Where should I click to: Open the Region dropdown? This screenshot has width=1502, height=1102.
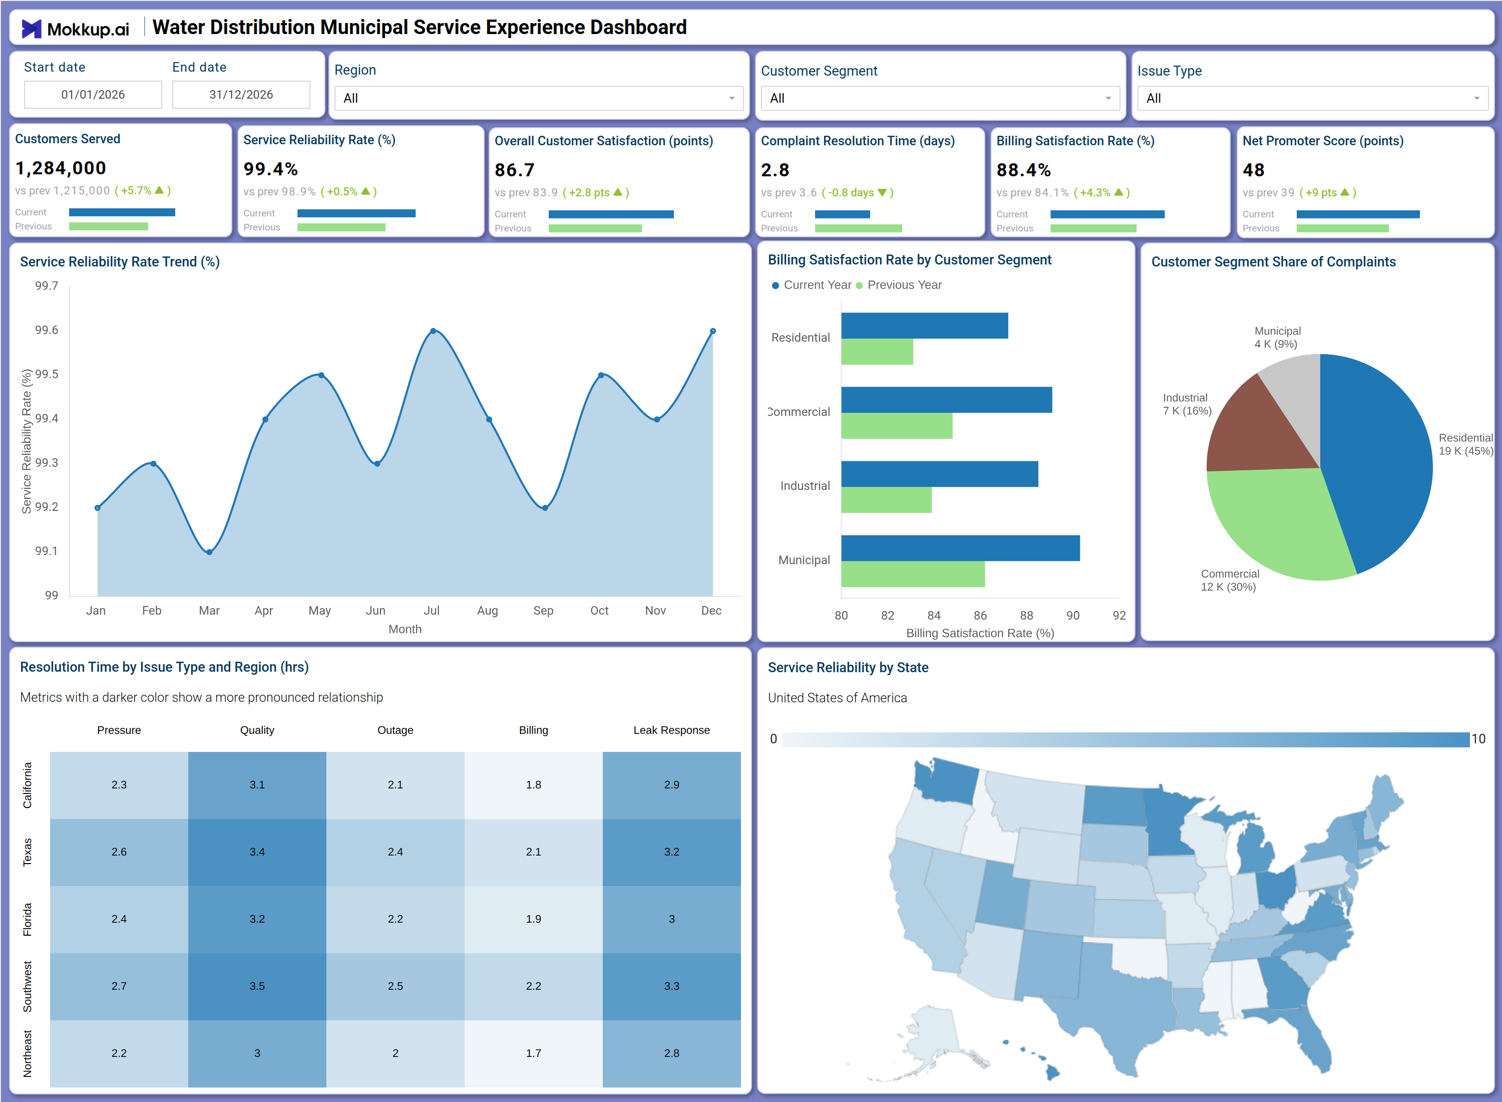539,98
